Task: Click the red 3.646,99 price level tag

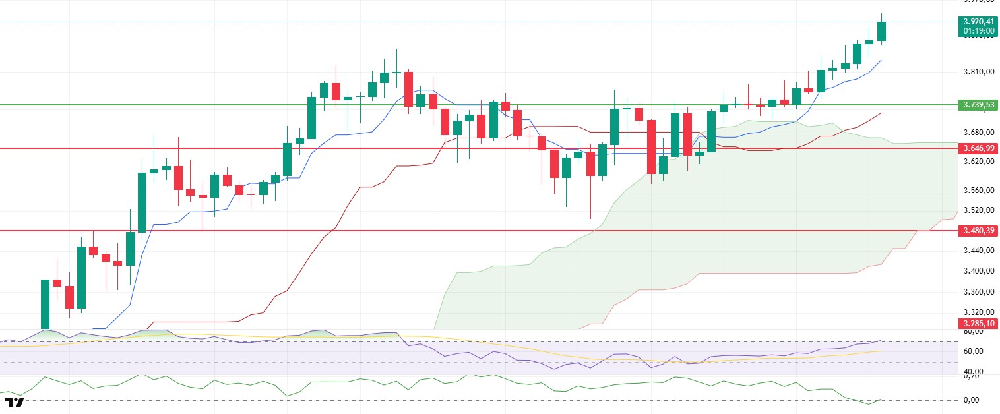Action: (978, 148)
